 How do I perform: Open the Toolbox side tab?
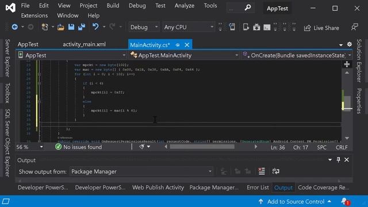coord(7,93)
